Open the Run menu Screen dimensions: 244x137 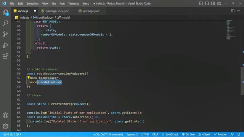tap(62, 3)
